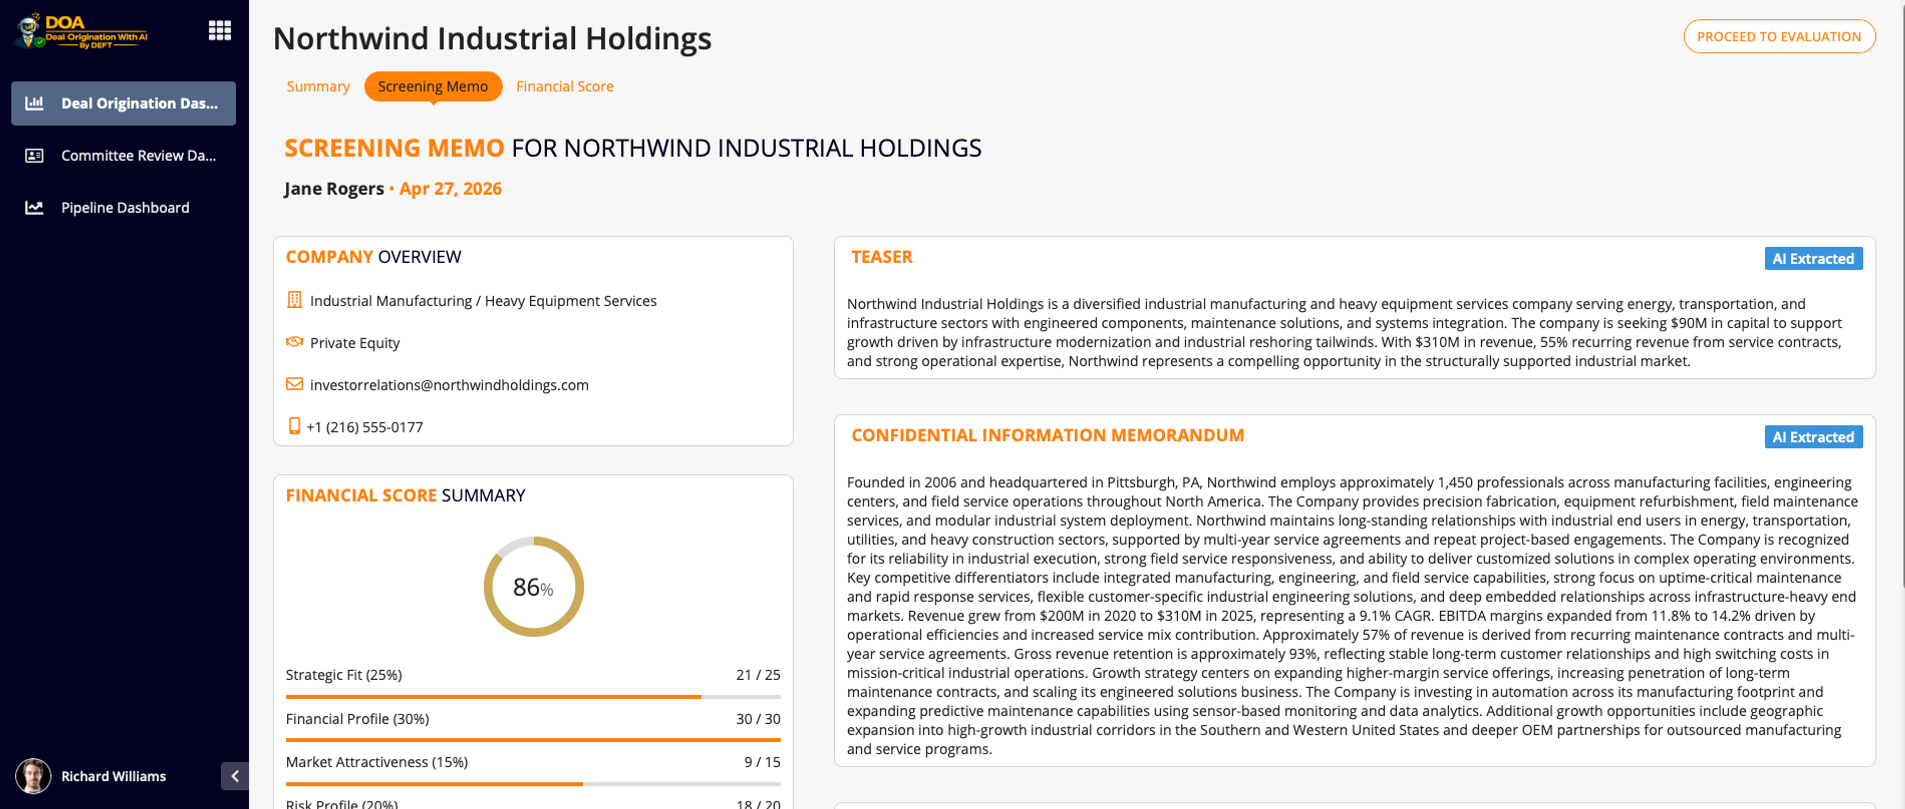Click the 9 / 15 score value
This screenshot has height=809, width=1905.
(762, 762)
